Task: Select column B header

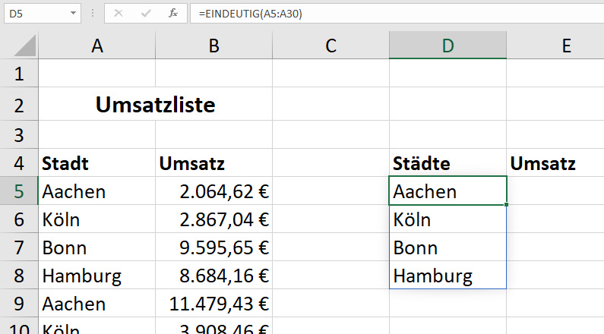Action: [x=213, y=46]
